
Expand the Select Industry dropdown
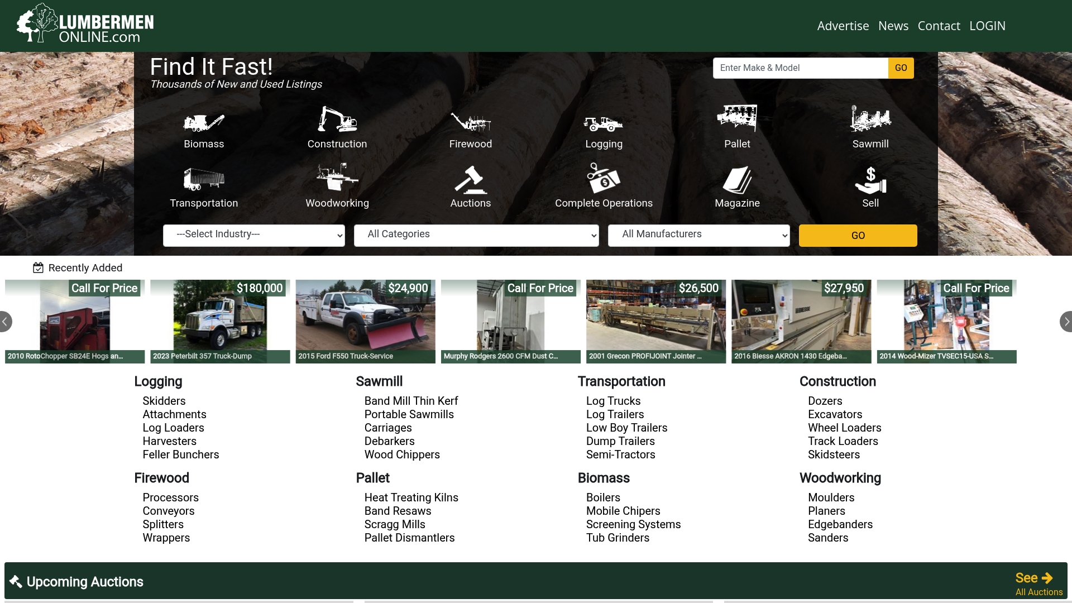253,235
